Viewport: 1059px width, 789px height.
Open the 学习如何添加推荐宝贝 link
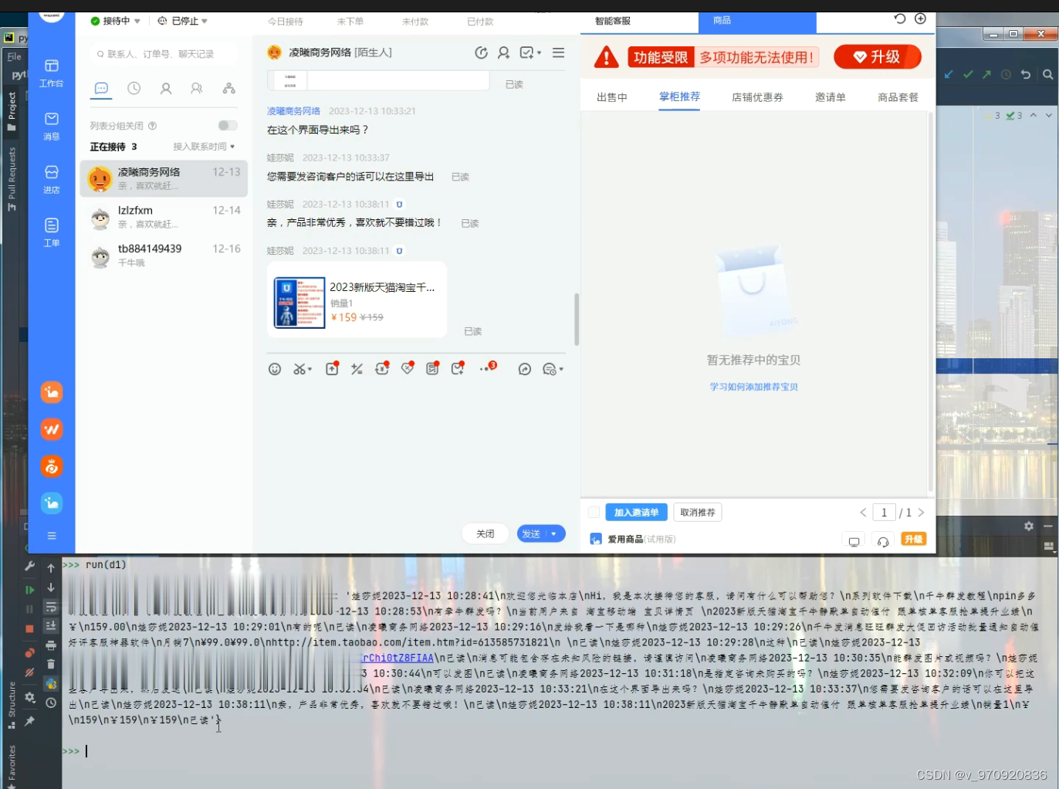click(x=754, y=387)
